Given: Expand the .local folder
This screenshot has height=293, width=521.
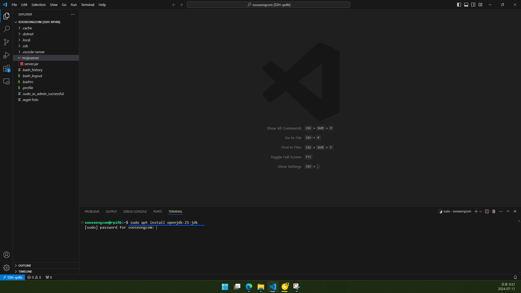Looking at the screenshot, I should coord(46,40).
